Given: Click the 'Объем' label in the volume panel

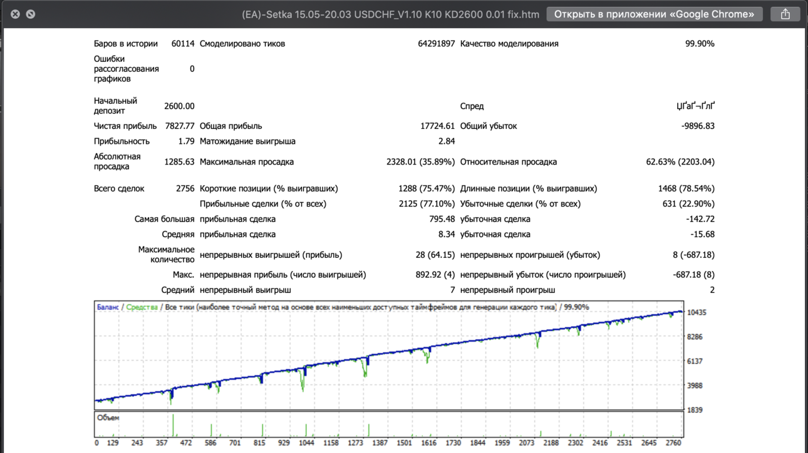Looking at the screenshot, I should tap(108, 417).
